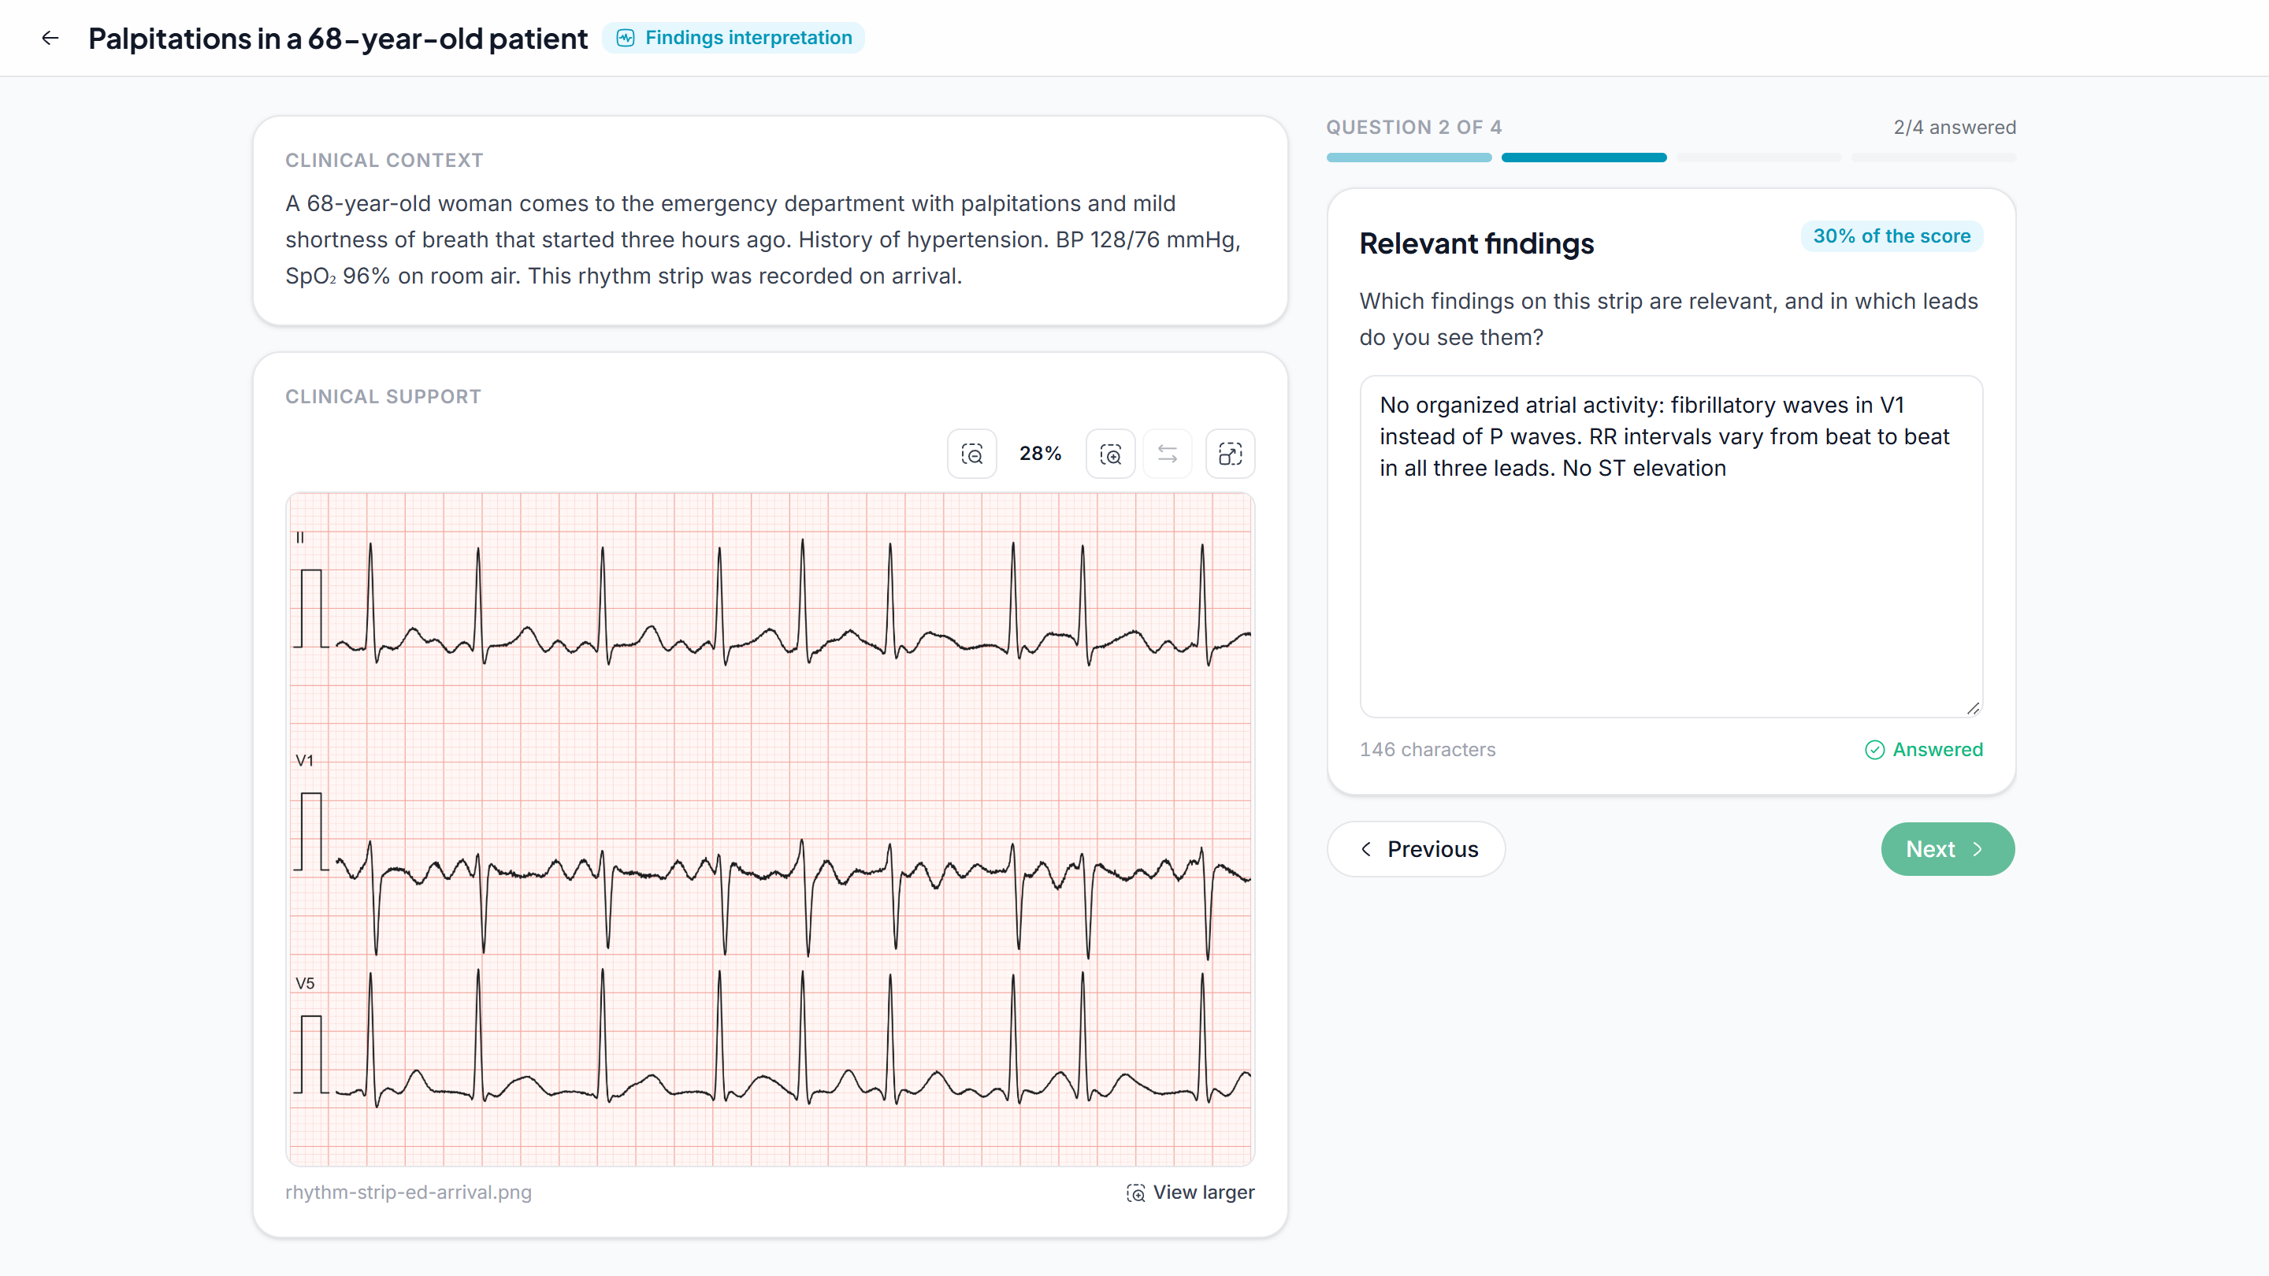Select the second progress bar segment

(x=1584, y=158)
